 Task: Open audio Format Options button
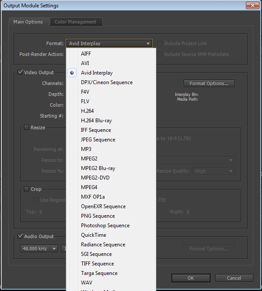pos(209,248)
